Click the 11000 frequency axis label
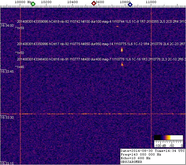 (x=151, y=2)
